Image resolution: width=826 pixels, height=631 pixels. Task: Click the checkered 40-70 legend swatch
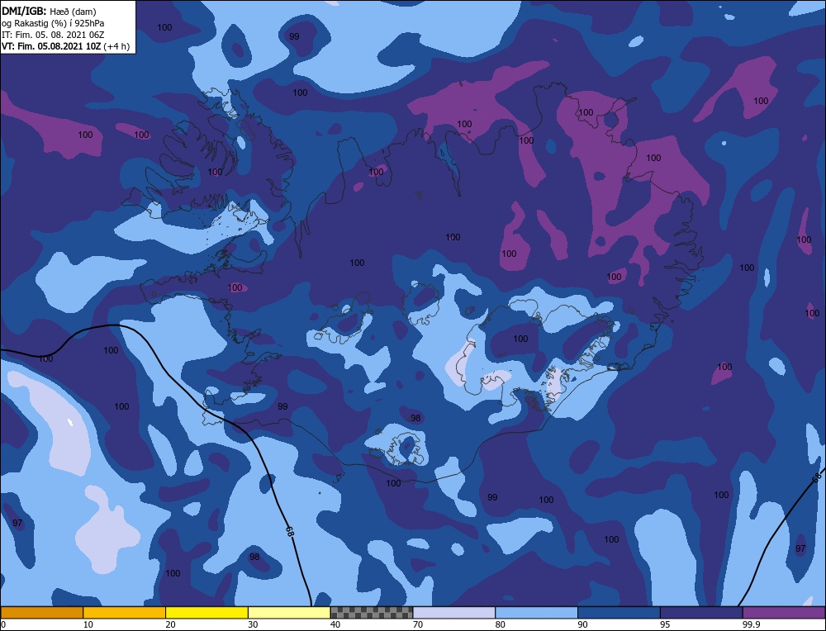click(372, 613)
